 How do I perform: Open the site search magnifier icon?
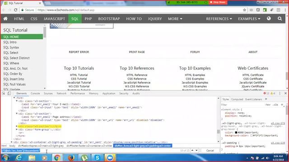pyautogui.click(x=280, y=18)
